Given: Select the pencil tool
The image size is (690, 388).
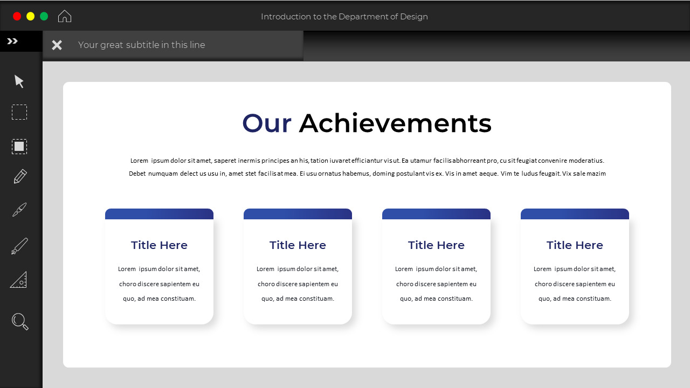Looking at the screenshot, I should coord(19,176).
